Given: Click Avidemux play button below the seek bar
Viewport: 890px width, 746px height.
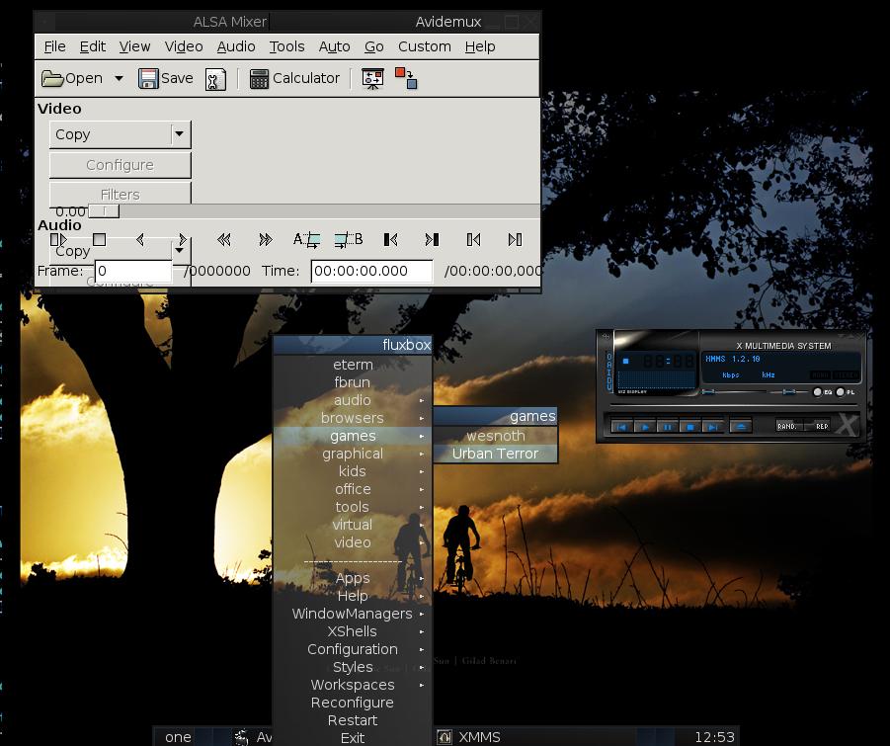Looking at the screenshot, I should click(x=59, y=239).
